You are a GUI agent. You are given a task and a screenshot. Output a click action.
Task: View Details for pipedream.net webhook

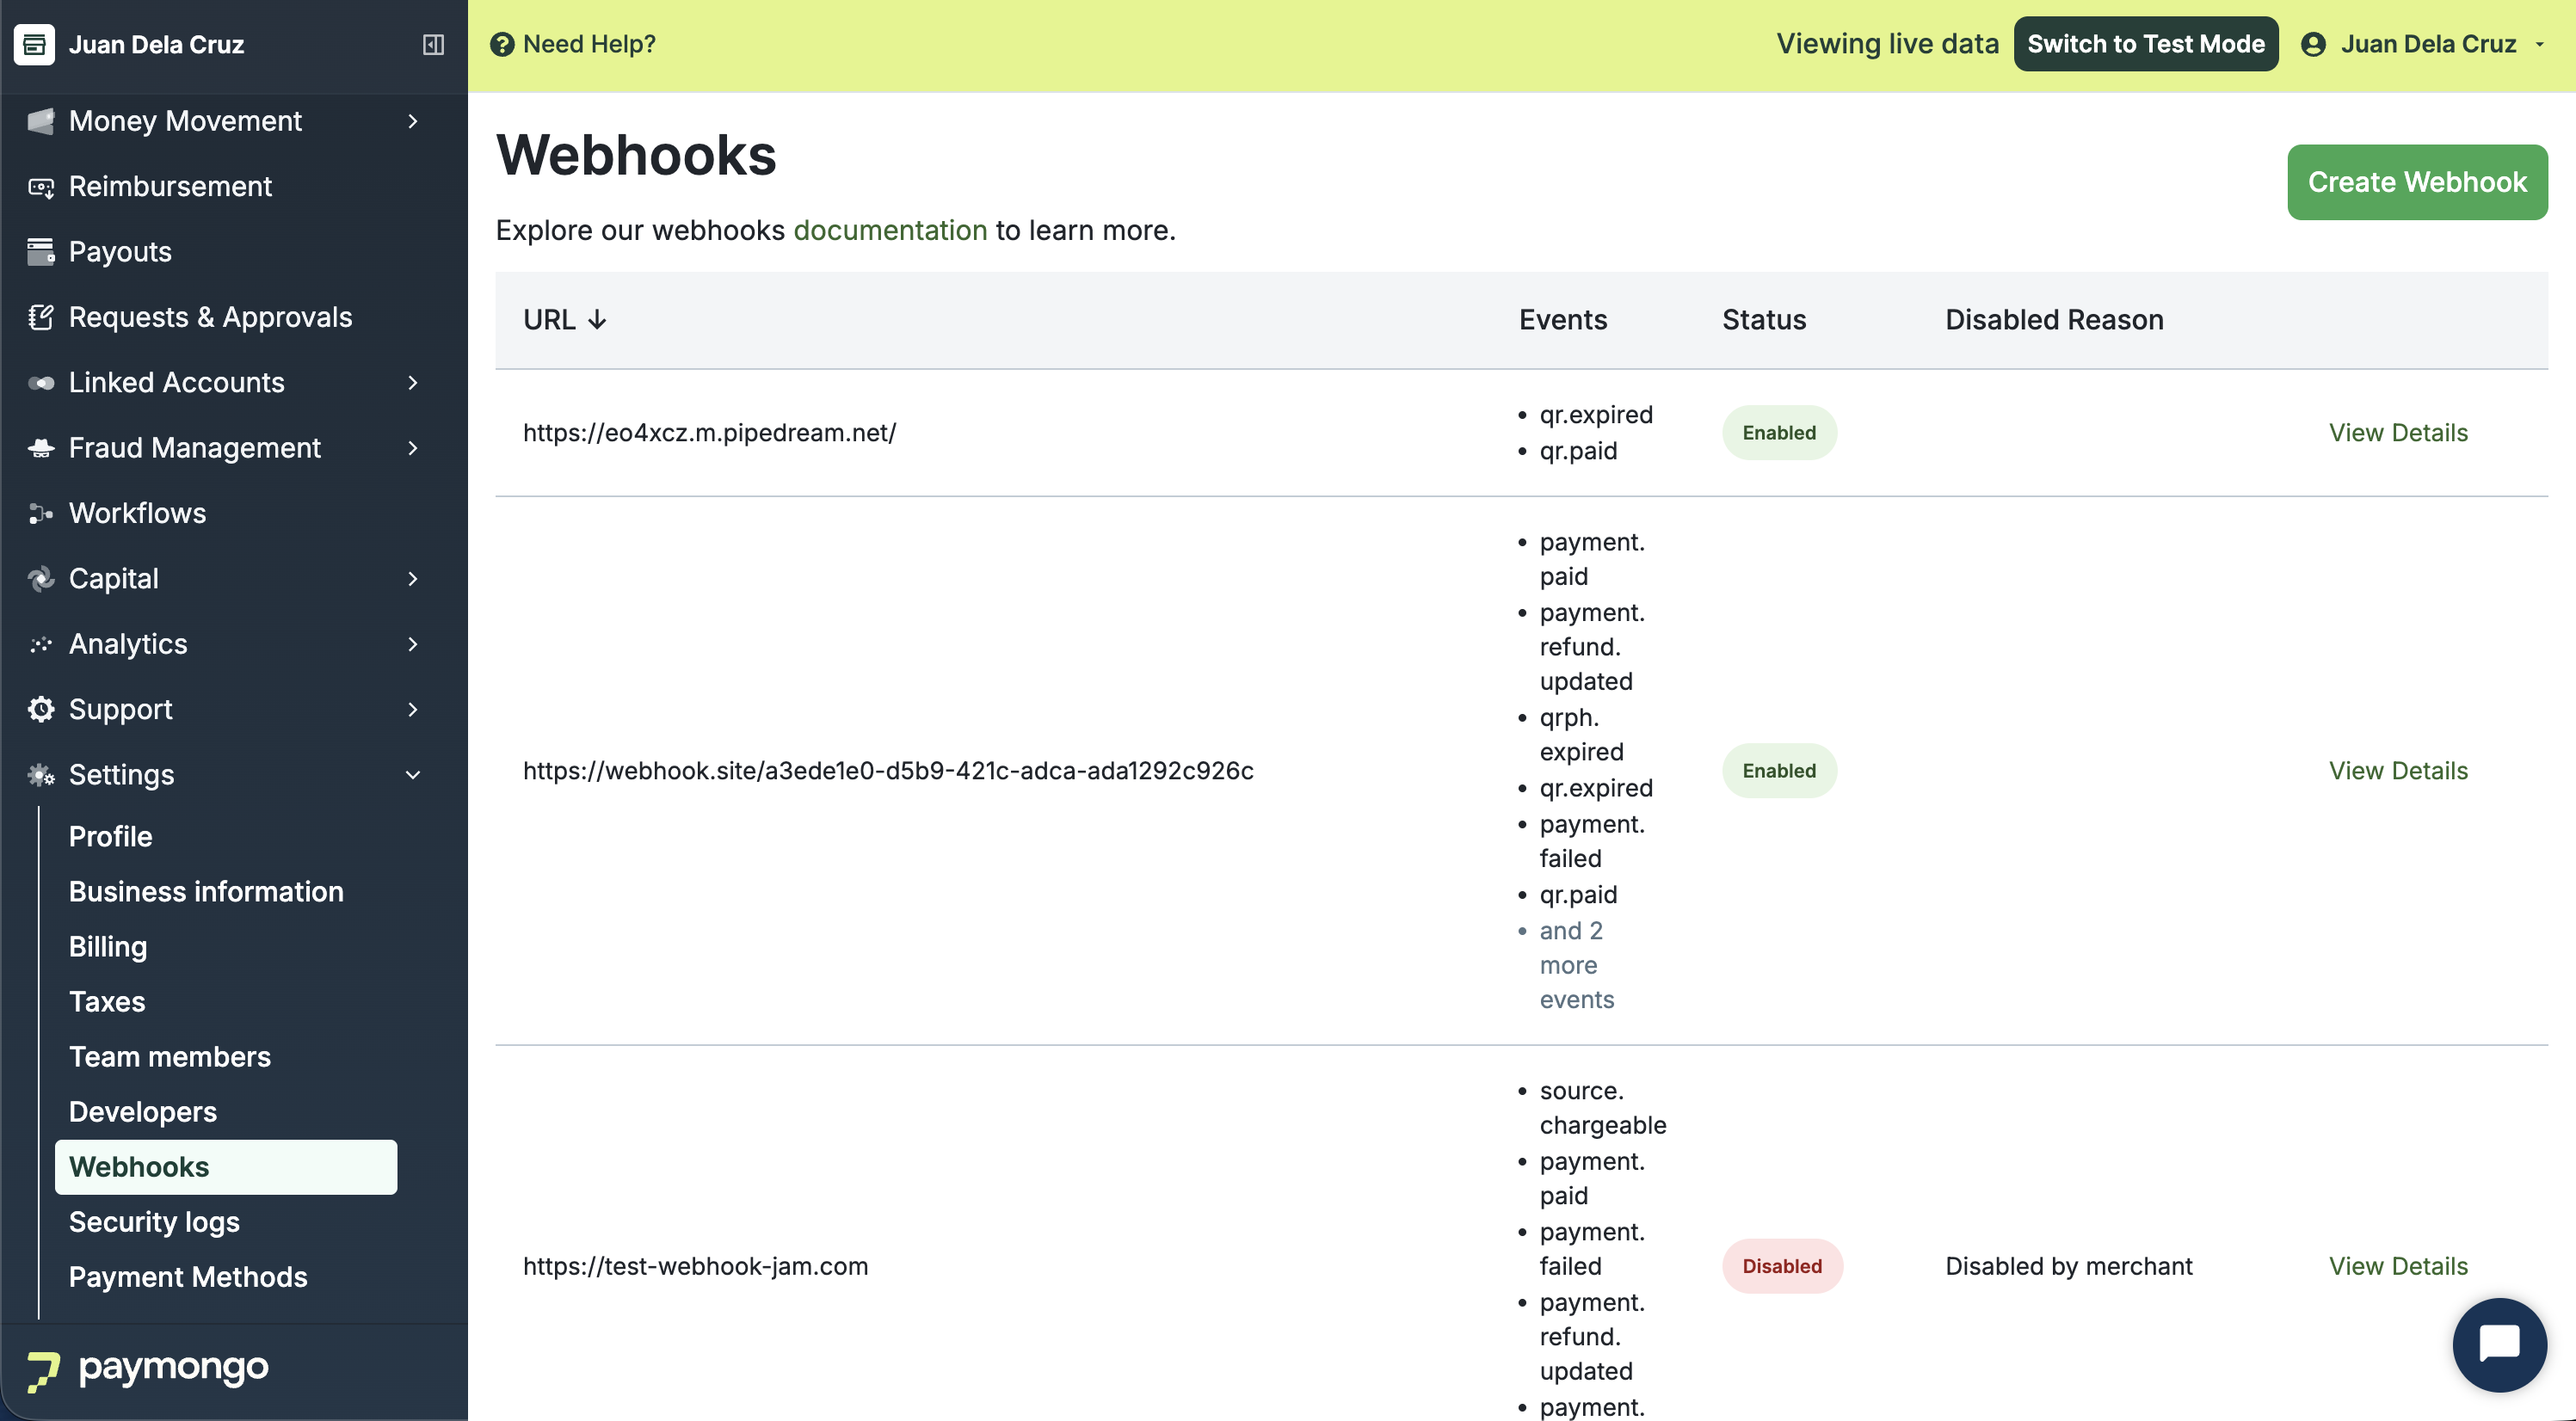click(2398, 433)
